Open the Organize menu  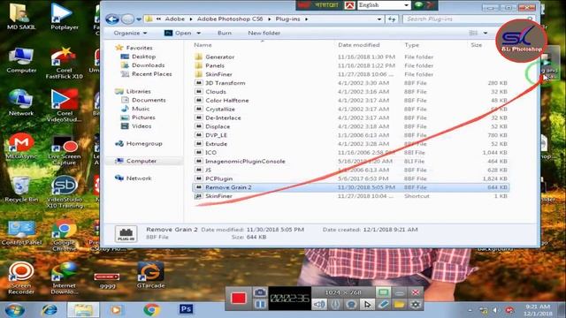point(130,34)
